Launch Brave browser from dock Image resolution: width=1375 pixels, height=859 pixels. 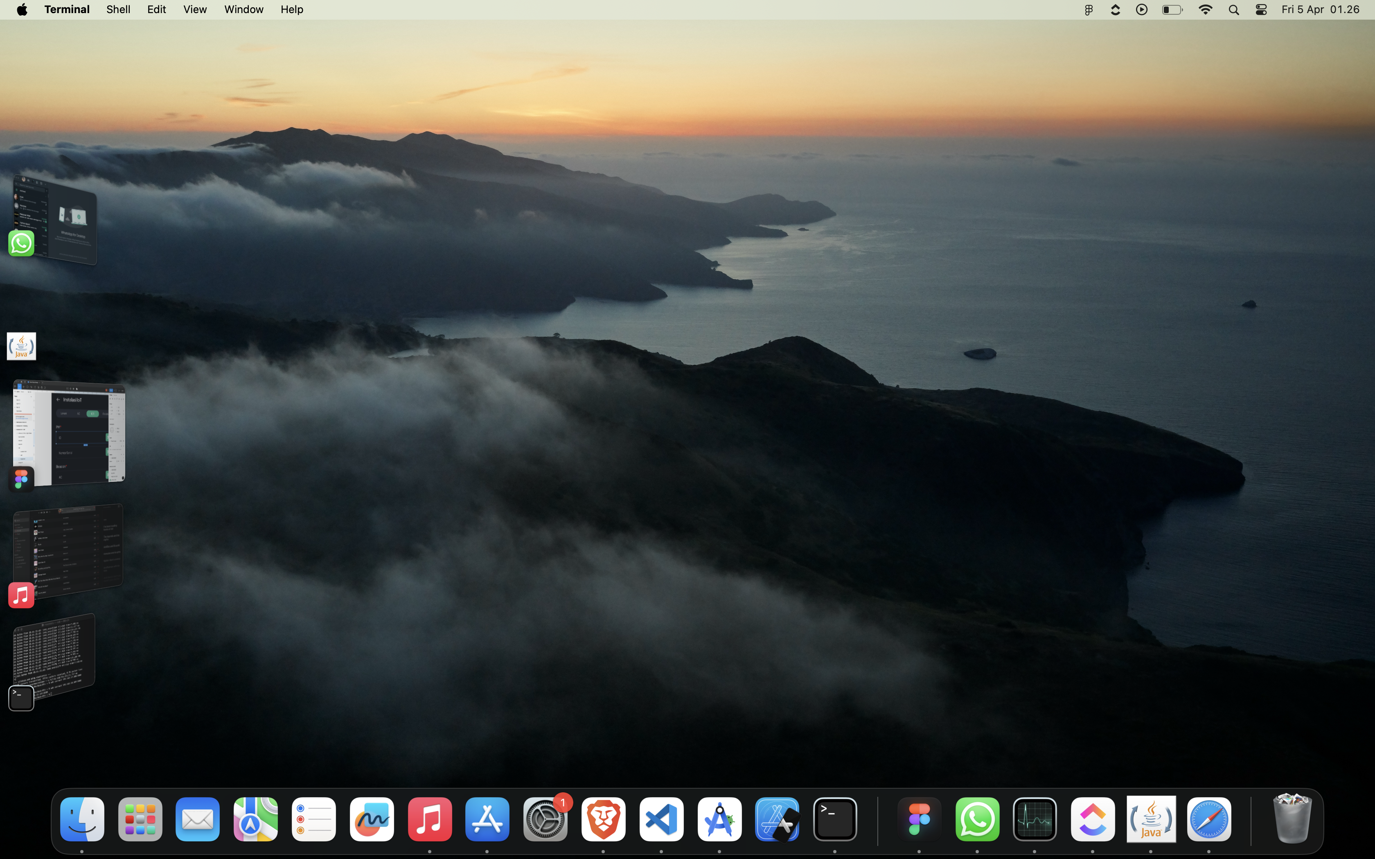point(604,819)
